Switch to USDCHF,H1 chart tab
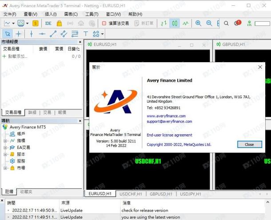The image size is (271, 220). click(x=131, y=194)
